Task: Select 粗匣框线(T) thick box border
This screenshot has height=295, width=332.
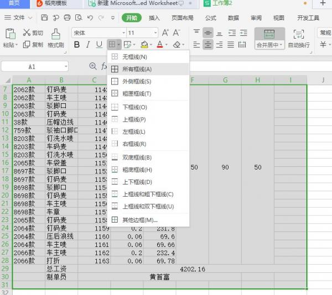Action: coord(148,93)
